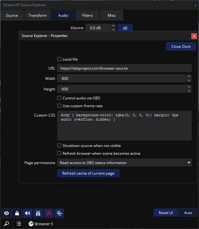Enable the Local file checkbox
The height and width of the screenshot is (229, 199).
pyautogui.click(x=59, y=59)
